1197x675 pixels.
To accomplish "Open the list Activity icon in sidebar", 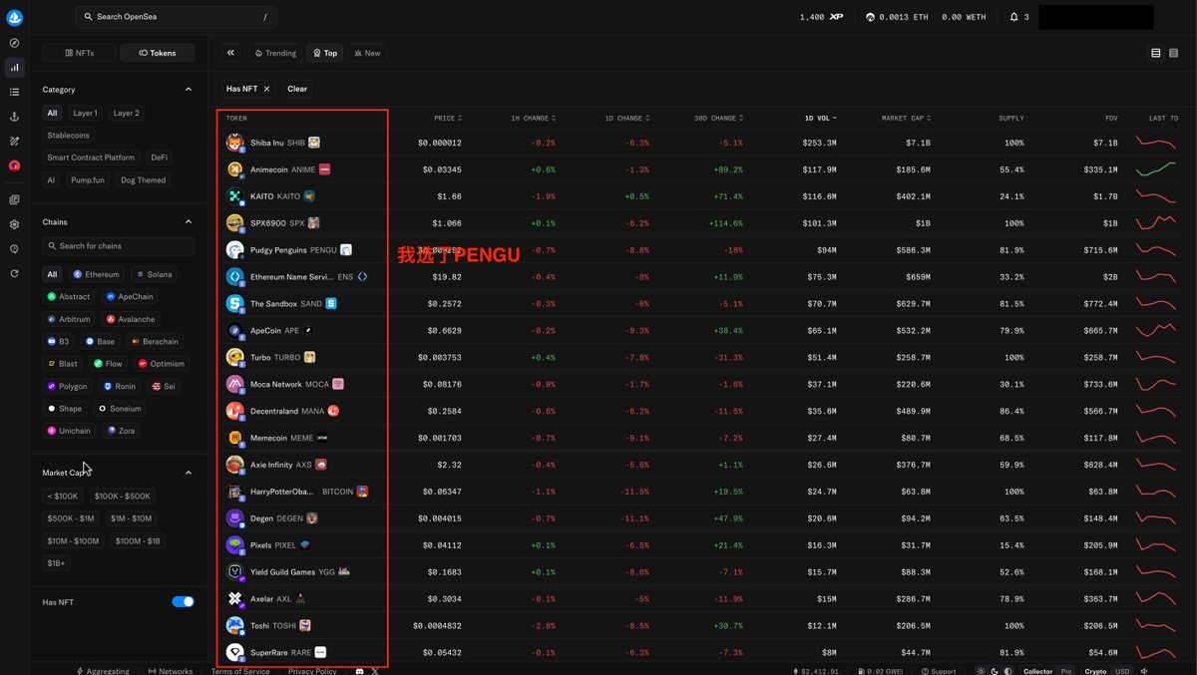I will pyautogui.click(x=14, y=92).
